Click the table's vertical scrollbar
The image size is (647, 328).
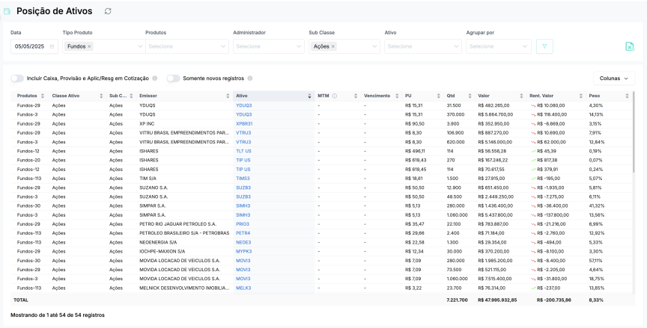[x=634, y=131]
